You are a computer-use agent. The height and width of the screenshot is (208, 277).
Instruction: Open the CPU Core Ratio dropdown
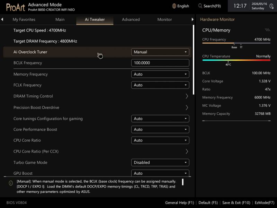pyautogui.click(x=160, y=140)
